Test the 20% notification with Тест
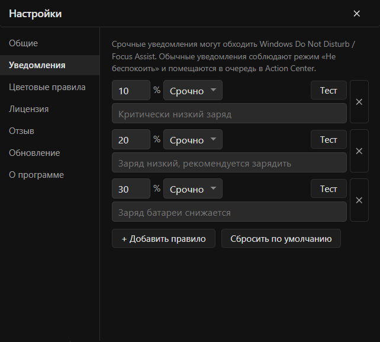This screenshot has width=380, height=342. (x=329, y=139)
